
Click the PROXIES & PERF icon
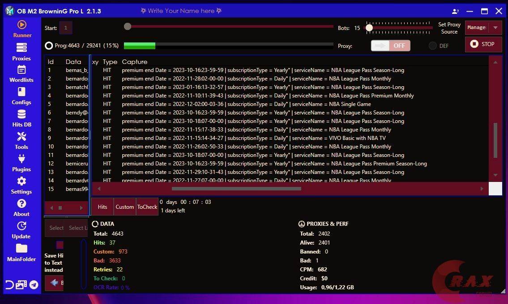coord(302,224)
